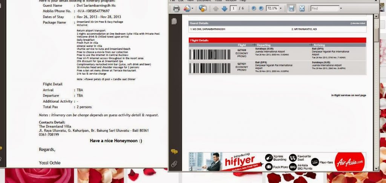Go to the next page with the blue down arrow
Viewport: 386px width, 183px height.
(224, 8)
